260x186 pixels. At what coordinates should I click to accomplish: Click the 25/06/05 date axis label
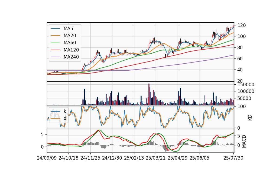pyautogui.click(x=200, y=158)
